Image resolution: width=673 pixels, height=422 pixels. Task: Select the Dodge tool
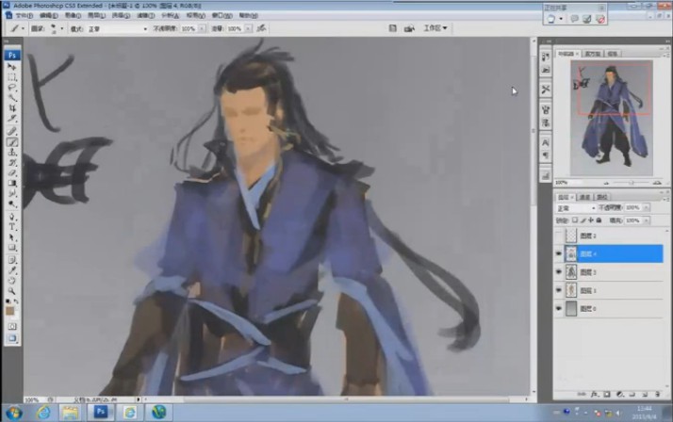tap(12, 203)
